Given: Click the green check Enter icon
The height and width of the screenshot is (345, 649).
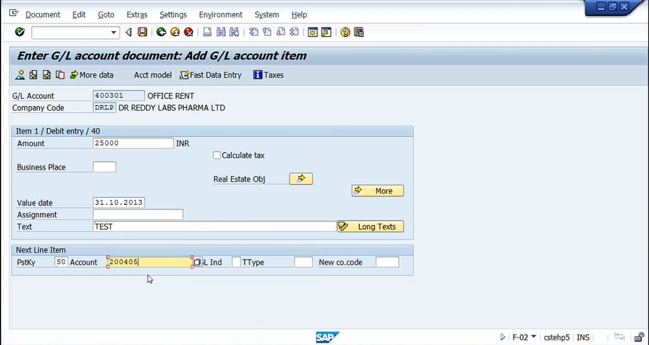Looking at the screenshot, I should [20, 32].
